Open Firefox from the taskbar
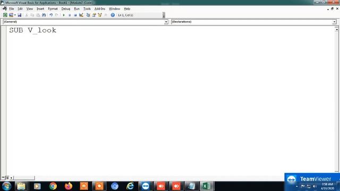This screenshot has width=340, height=191. [69, 186]
